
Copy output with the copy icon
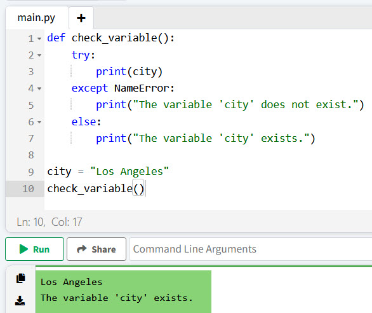pyautogui.click(x=20, y=278)
